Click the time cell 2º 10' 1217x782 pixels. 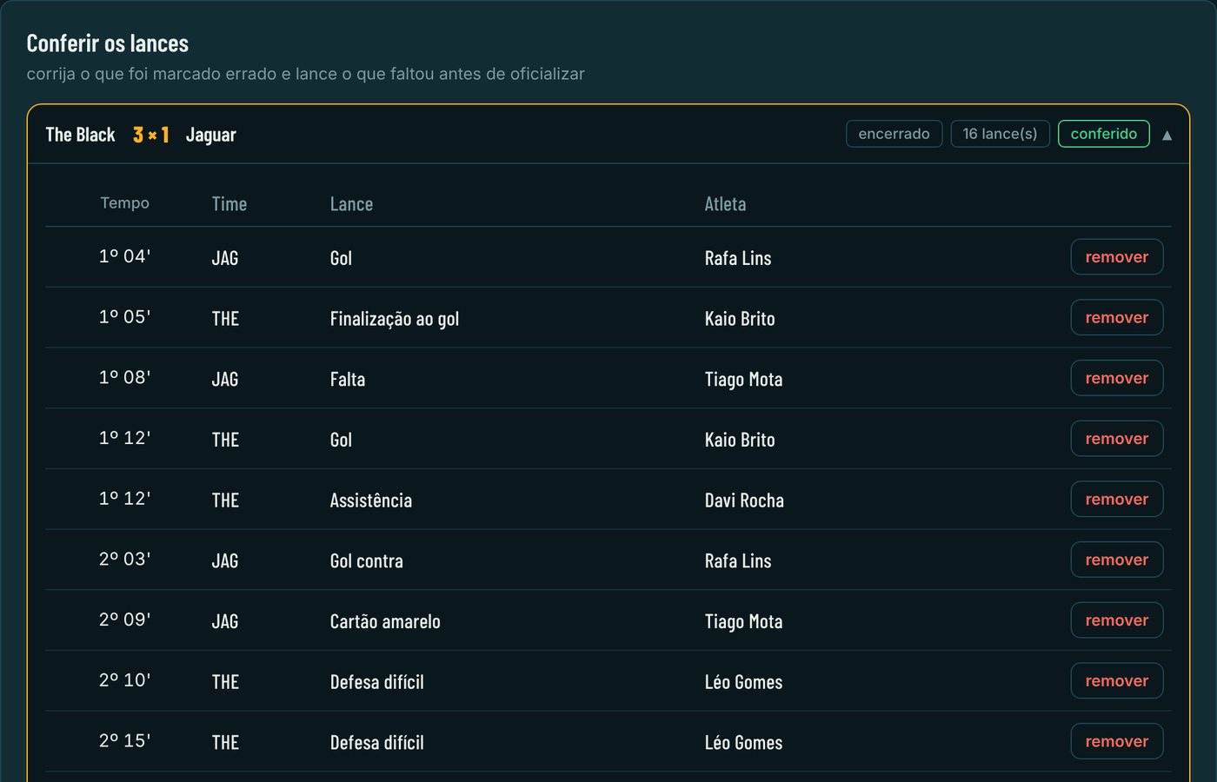tap(124, 680)
